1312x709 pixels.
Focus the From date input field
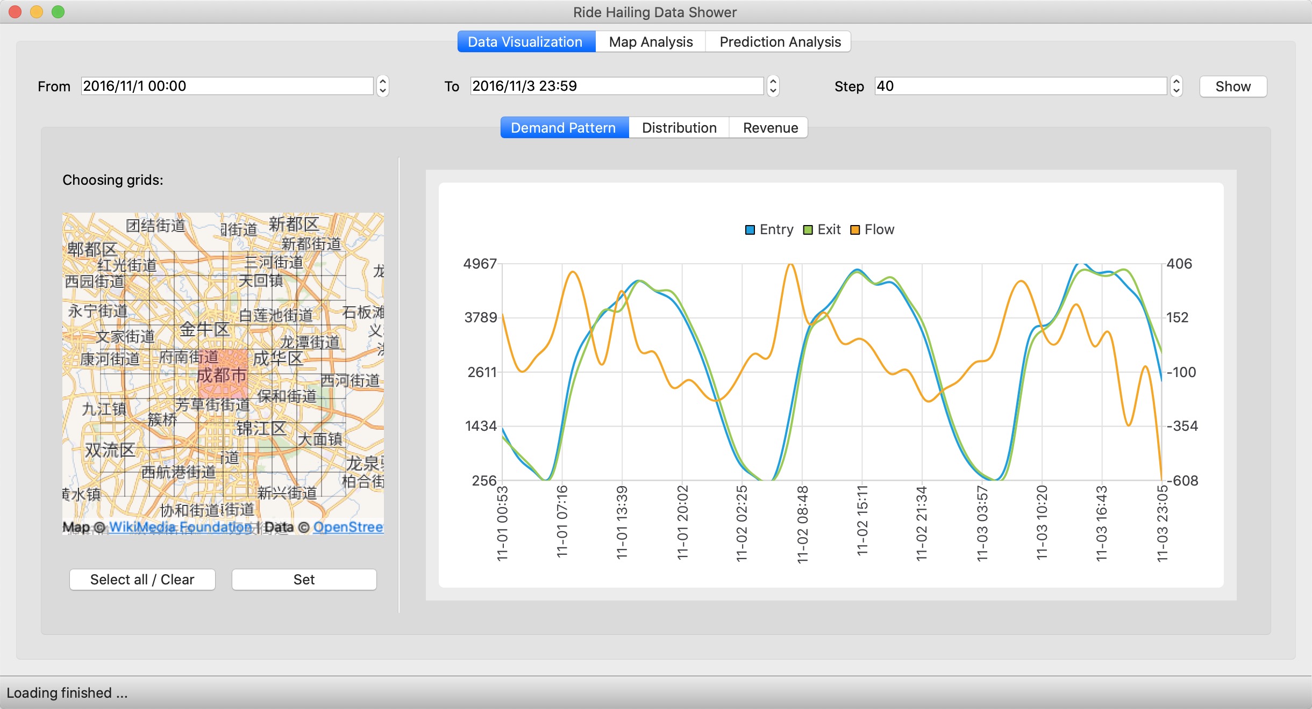pos(227,86)
